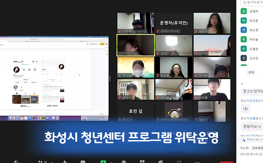Select the 운영자(유지안) video tile
This screenshot has height=163, width=263.
pos(173,23)
